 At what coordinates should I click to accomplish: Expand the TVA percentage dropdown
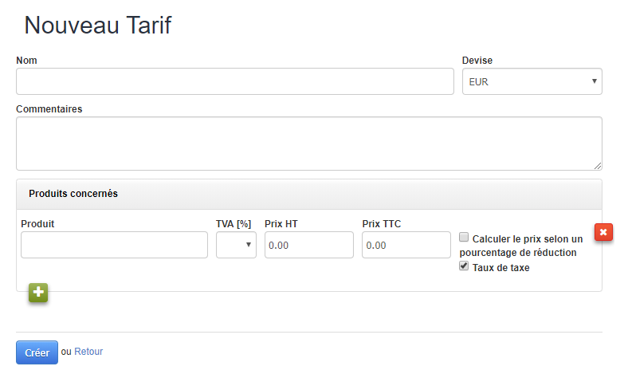click(236, 245)
